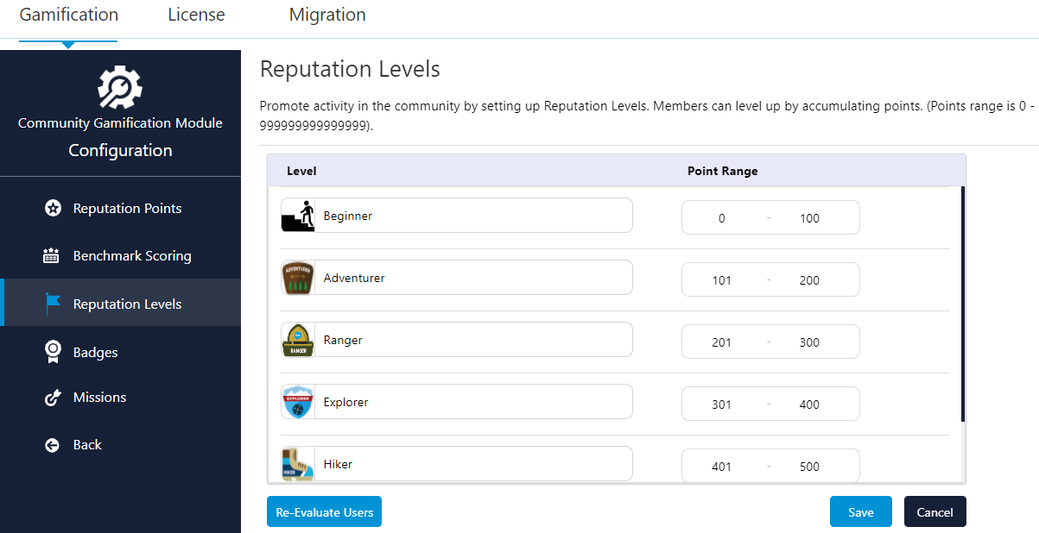Save the reputation levels
Screen dimensions: 1039x533
[x=860, y=511]
